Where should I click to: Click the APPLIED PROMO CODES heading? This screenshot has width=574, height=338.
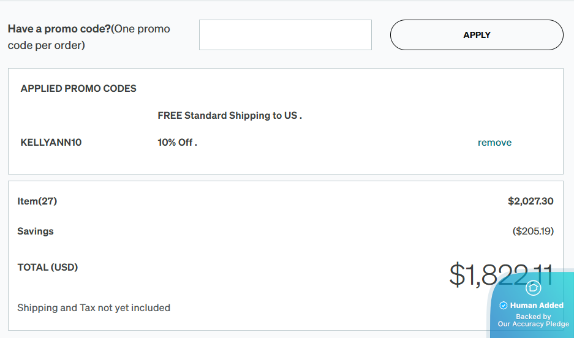[78, 89]
